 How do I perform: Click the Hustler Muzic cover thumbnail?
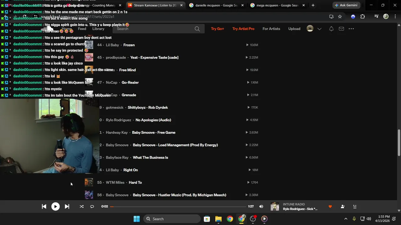(89, 195)
